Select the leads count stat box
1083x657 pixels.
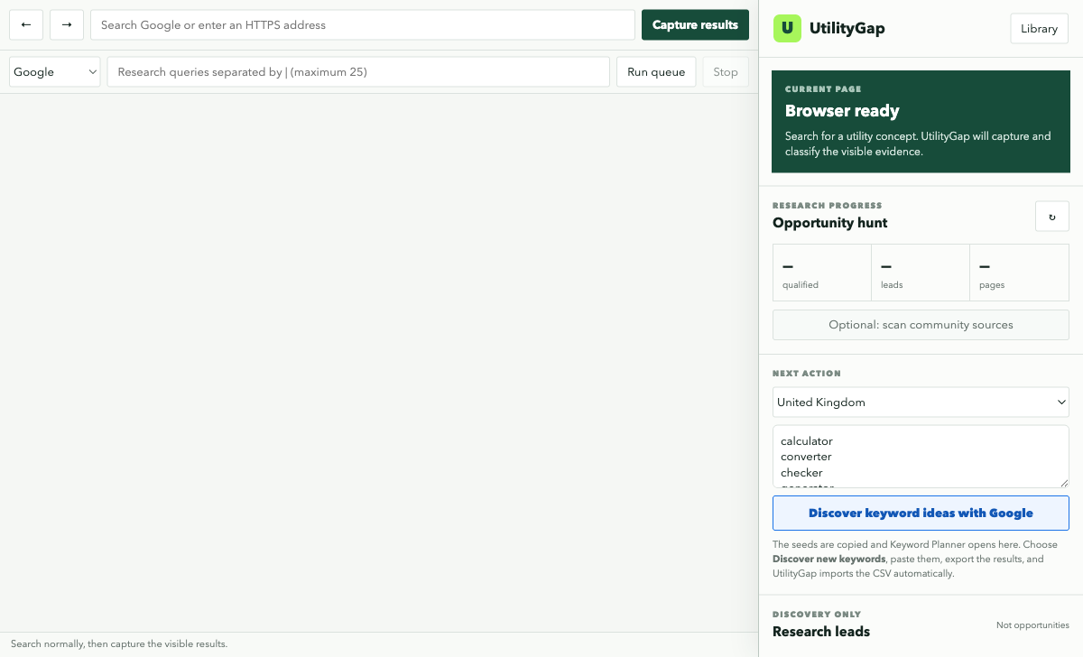coord(921,273)
